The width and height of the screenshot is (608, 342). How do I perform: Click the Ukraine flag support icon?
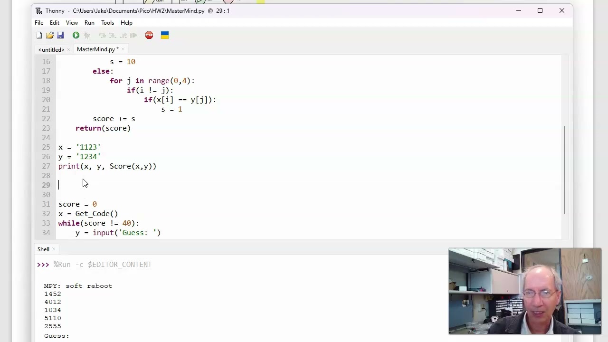click(165, 36)
